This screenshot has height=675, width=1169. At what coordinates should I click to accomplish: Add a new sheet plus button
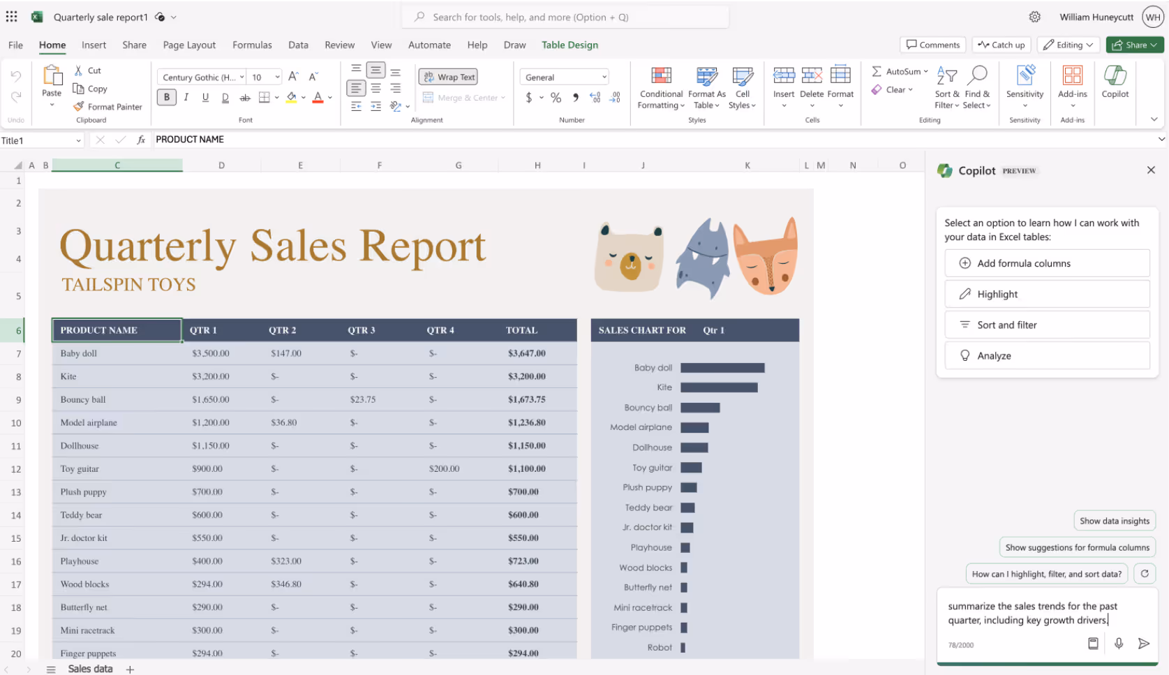click(x=130, y=669)
